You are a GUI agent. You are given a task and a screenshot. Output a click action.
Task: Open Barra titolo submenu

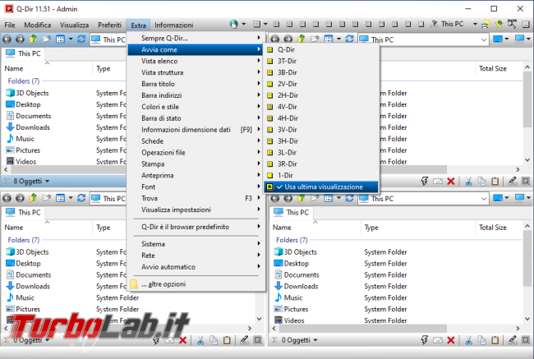[196, 84]
